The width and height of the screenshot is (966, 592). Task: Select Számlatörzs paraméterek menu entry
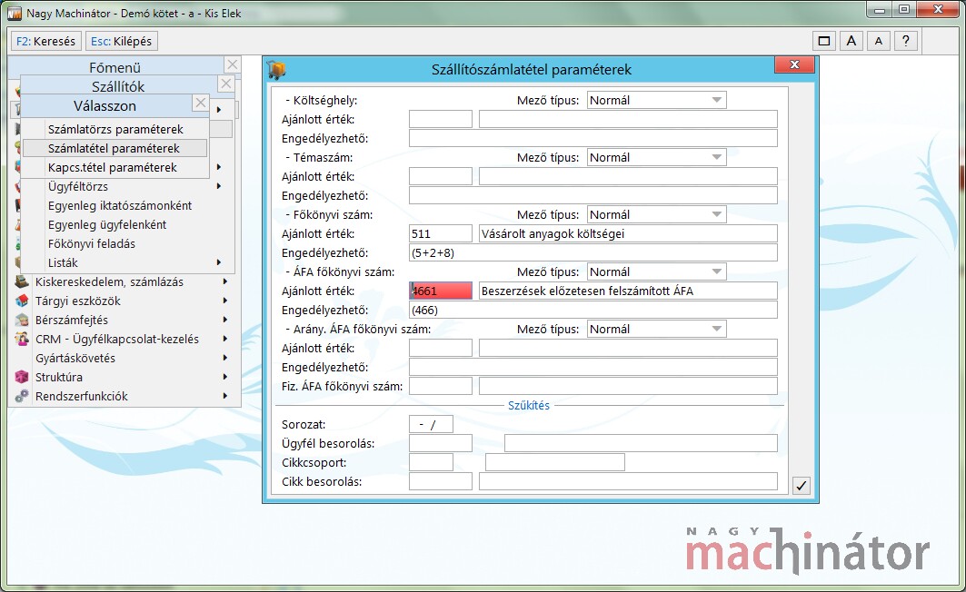(x=115, y=129)
